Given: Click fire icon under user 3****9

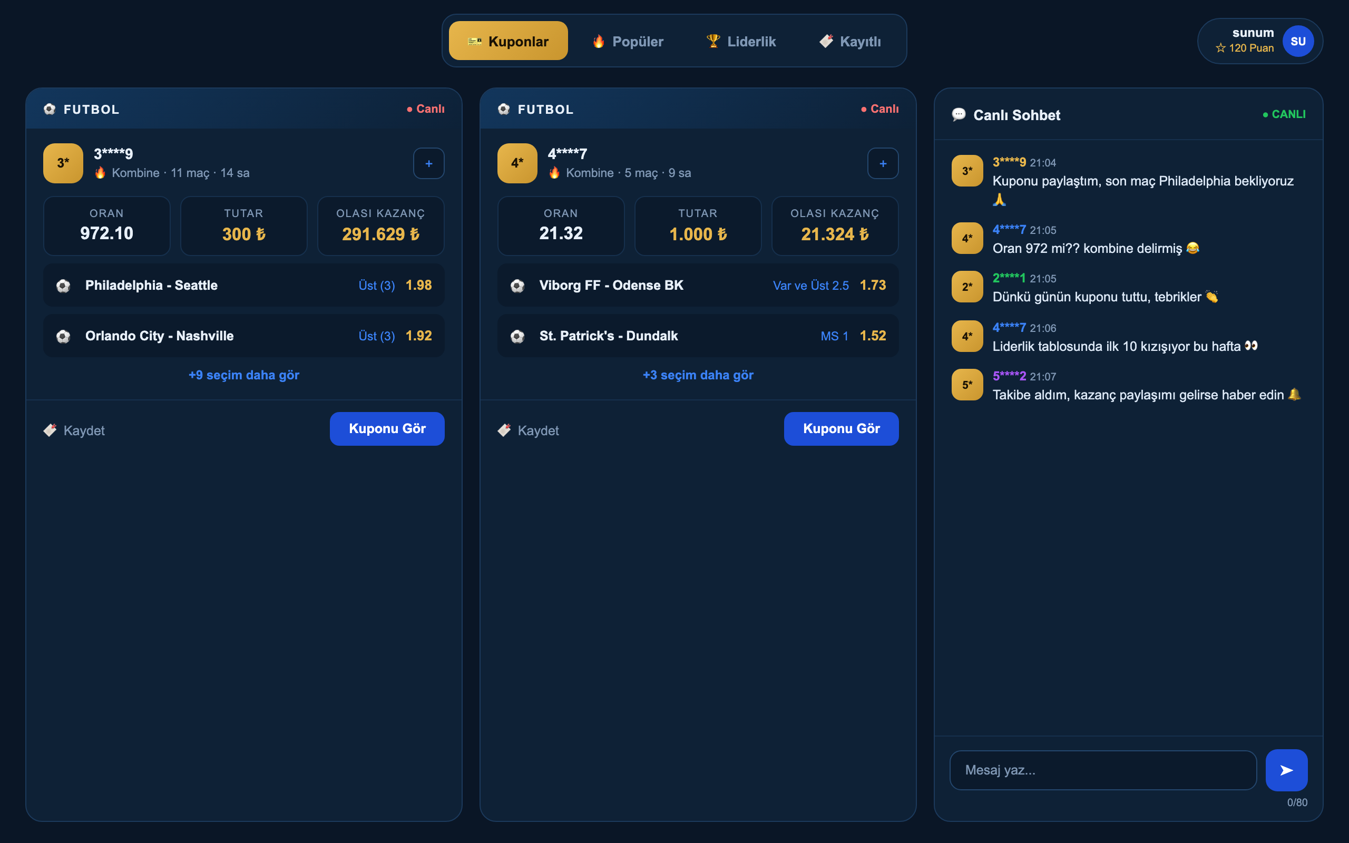Looking at the screenshot, I should click(100, 173).
